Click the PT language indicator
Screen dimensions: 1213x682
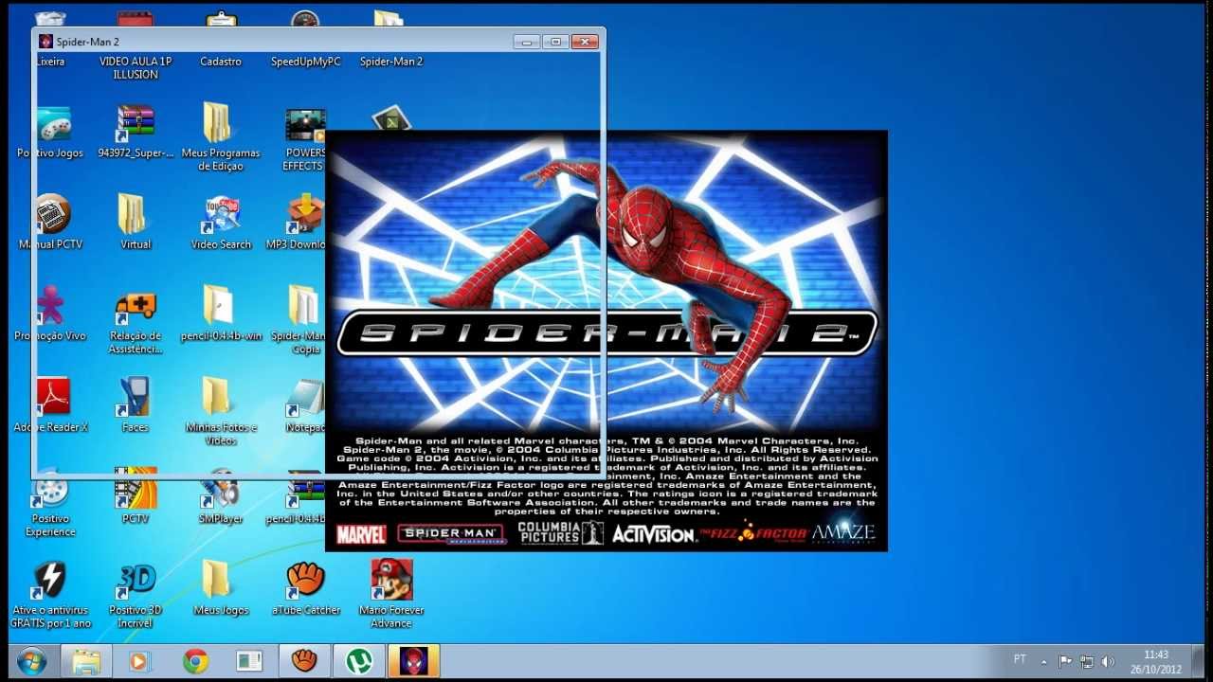coord(1020,659)
